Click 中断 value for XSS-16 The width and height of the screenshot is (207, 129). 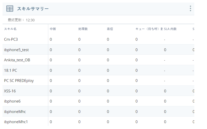click(51, 91)
